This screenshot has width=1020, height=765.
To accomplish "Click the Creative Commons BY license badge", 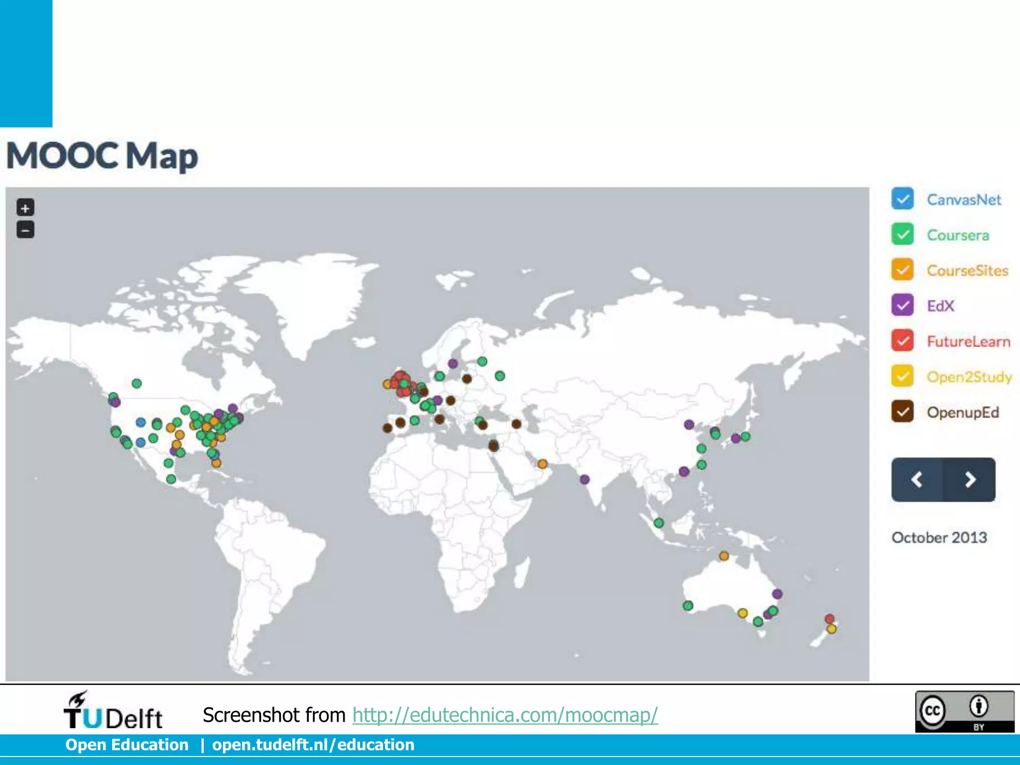I will click(x=965, y=711).
